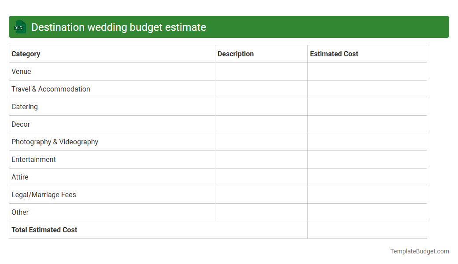Click the Entertainment estimated cost field
Screen dimensions: 458x264
click(x=367, y=159)
